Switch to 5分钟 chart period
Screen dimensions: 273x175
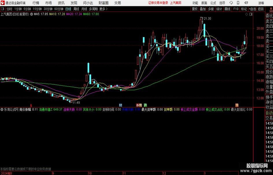[x=27, y=9]
